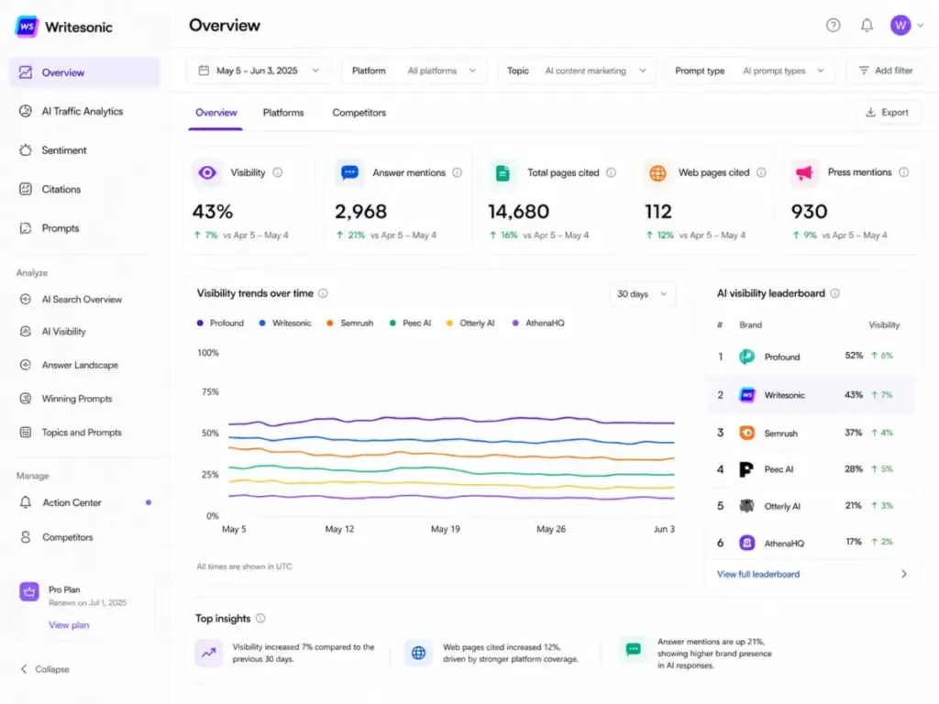Open the View plan link
This screenshot has height=704, width=939.
coord(69,625)
